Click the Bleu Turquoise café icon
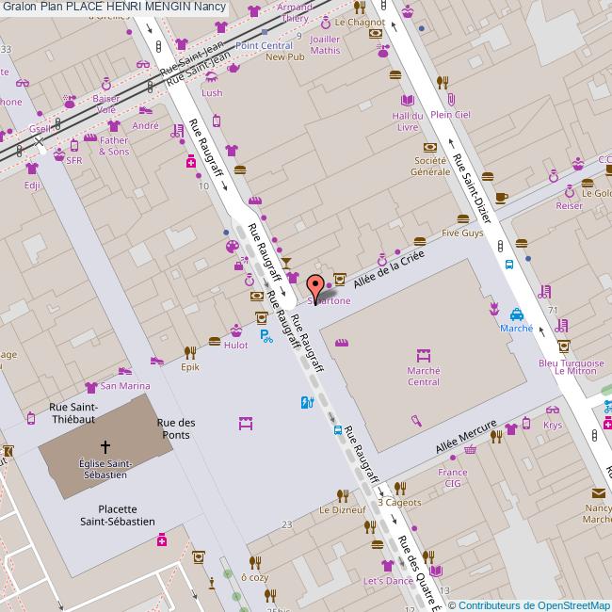612x612 pixels. coord(564,346)
